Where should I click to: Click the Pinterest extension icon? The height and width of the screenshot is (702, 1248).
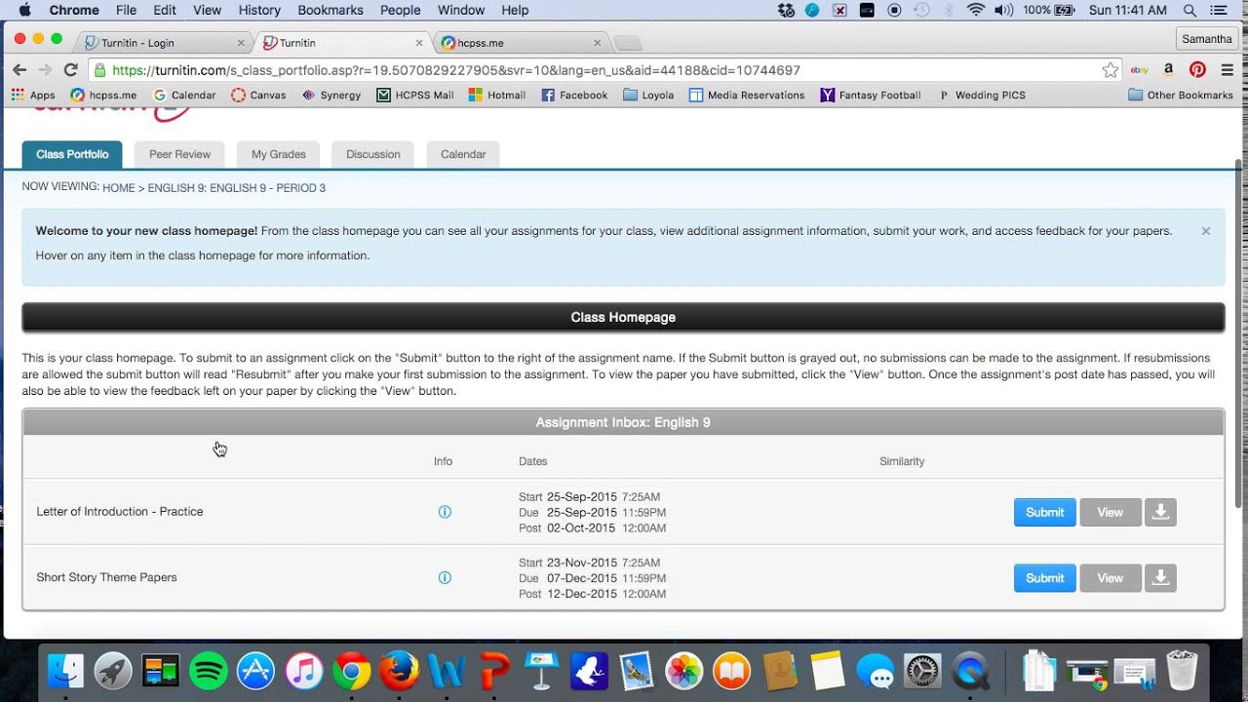pyautogui.click(x=1197, y=70)
